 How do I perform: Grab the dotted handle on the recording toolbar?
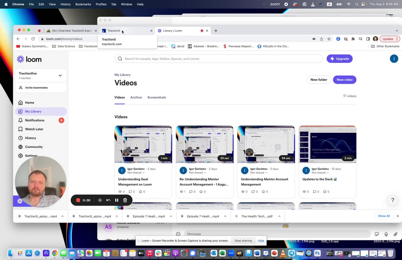click(x=100, y=200)
